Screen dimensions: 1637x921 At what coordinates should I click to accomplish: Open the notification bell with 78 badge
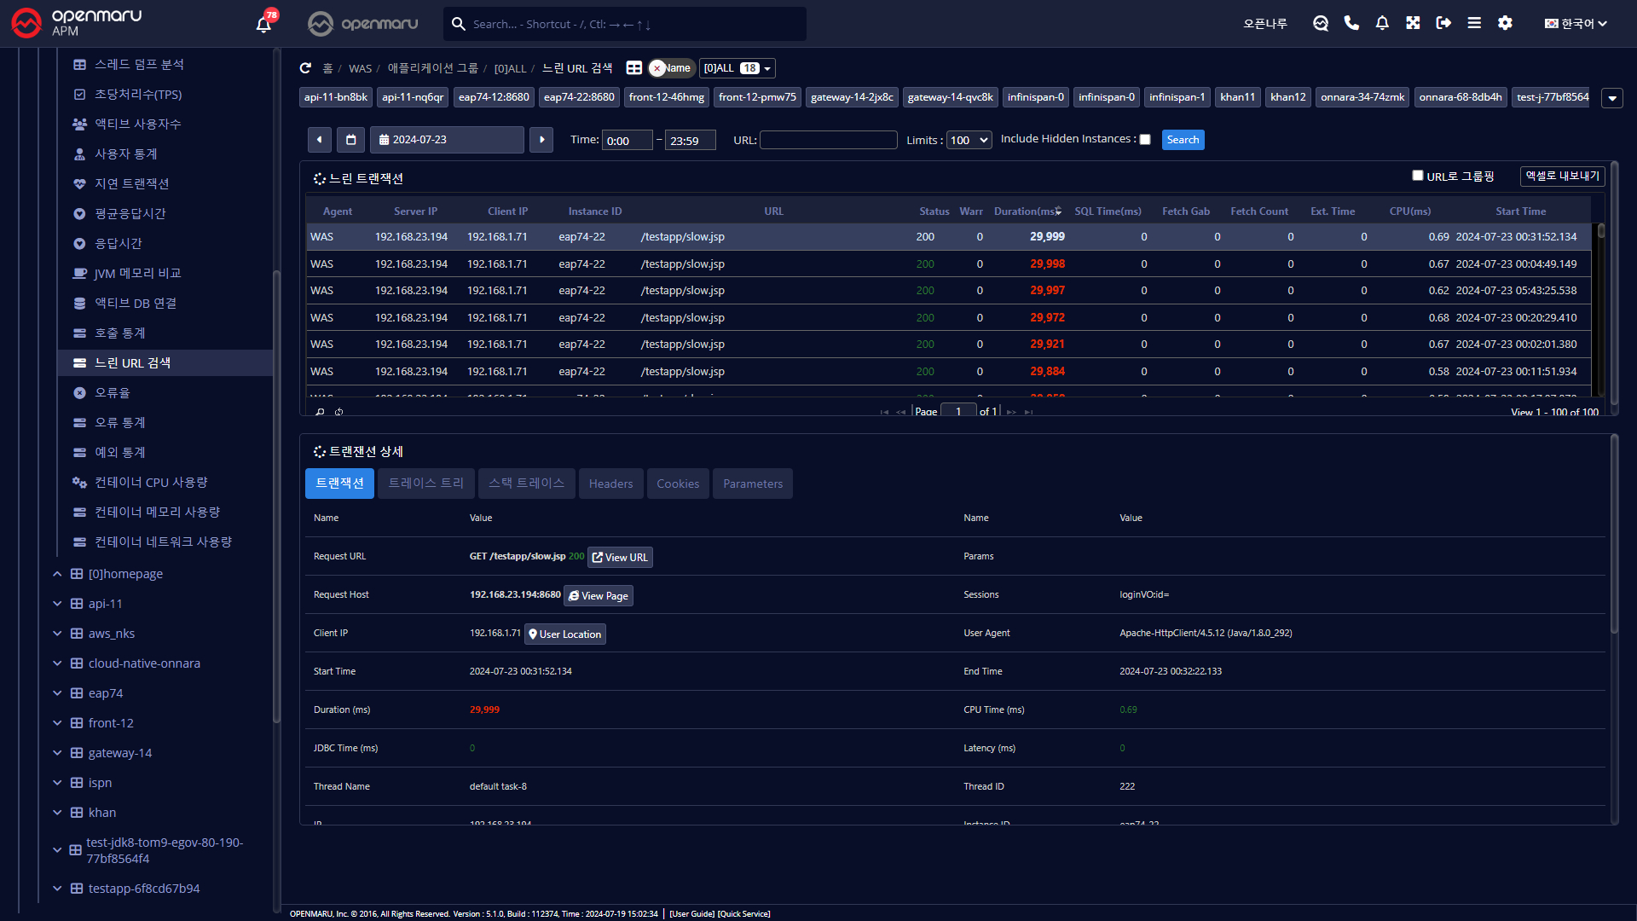264,24
